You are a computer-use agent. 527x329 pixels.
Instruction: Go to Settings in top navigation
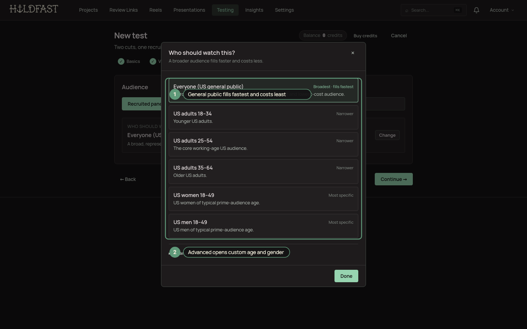(x=284, y=10)
